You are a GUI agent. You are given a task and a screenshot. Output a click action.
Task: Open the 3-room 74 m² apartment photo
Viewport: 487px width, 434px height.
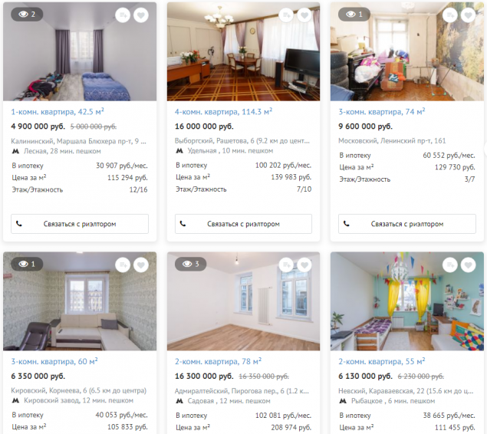[x=407, y=51]
